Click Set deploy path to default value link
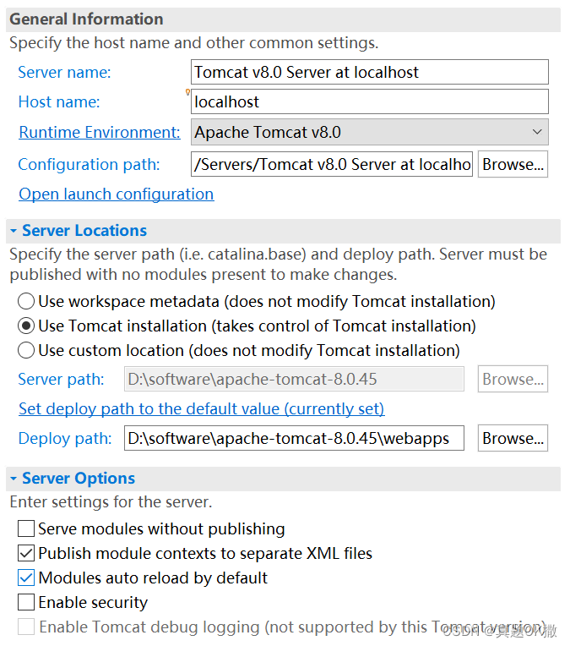 202,408
